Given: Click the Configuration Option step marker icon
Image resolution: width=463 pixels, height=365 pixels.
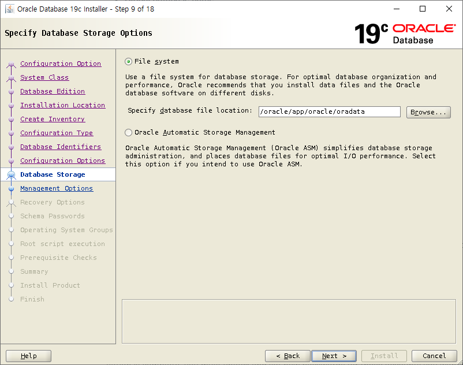Looking at the screenshot, I should [x=11, y=64].
